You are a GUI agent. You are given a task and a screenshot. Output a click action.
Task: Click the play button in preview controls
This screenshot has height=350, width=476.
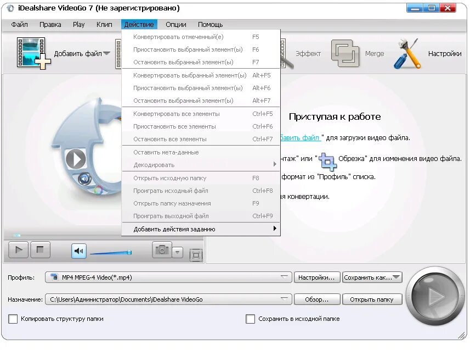coord(19,250)
